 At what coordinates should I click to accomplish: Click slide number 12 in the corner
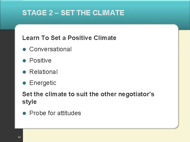coord(19,137)
